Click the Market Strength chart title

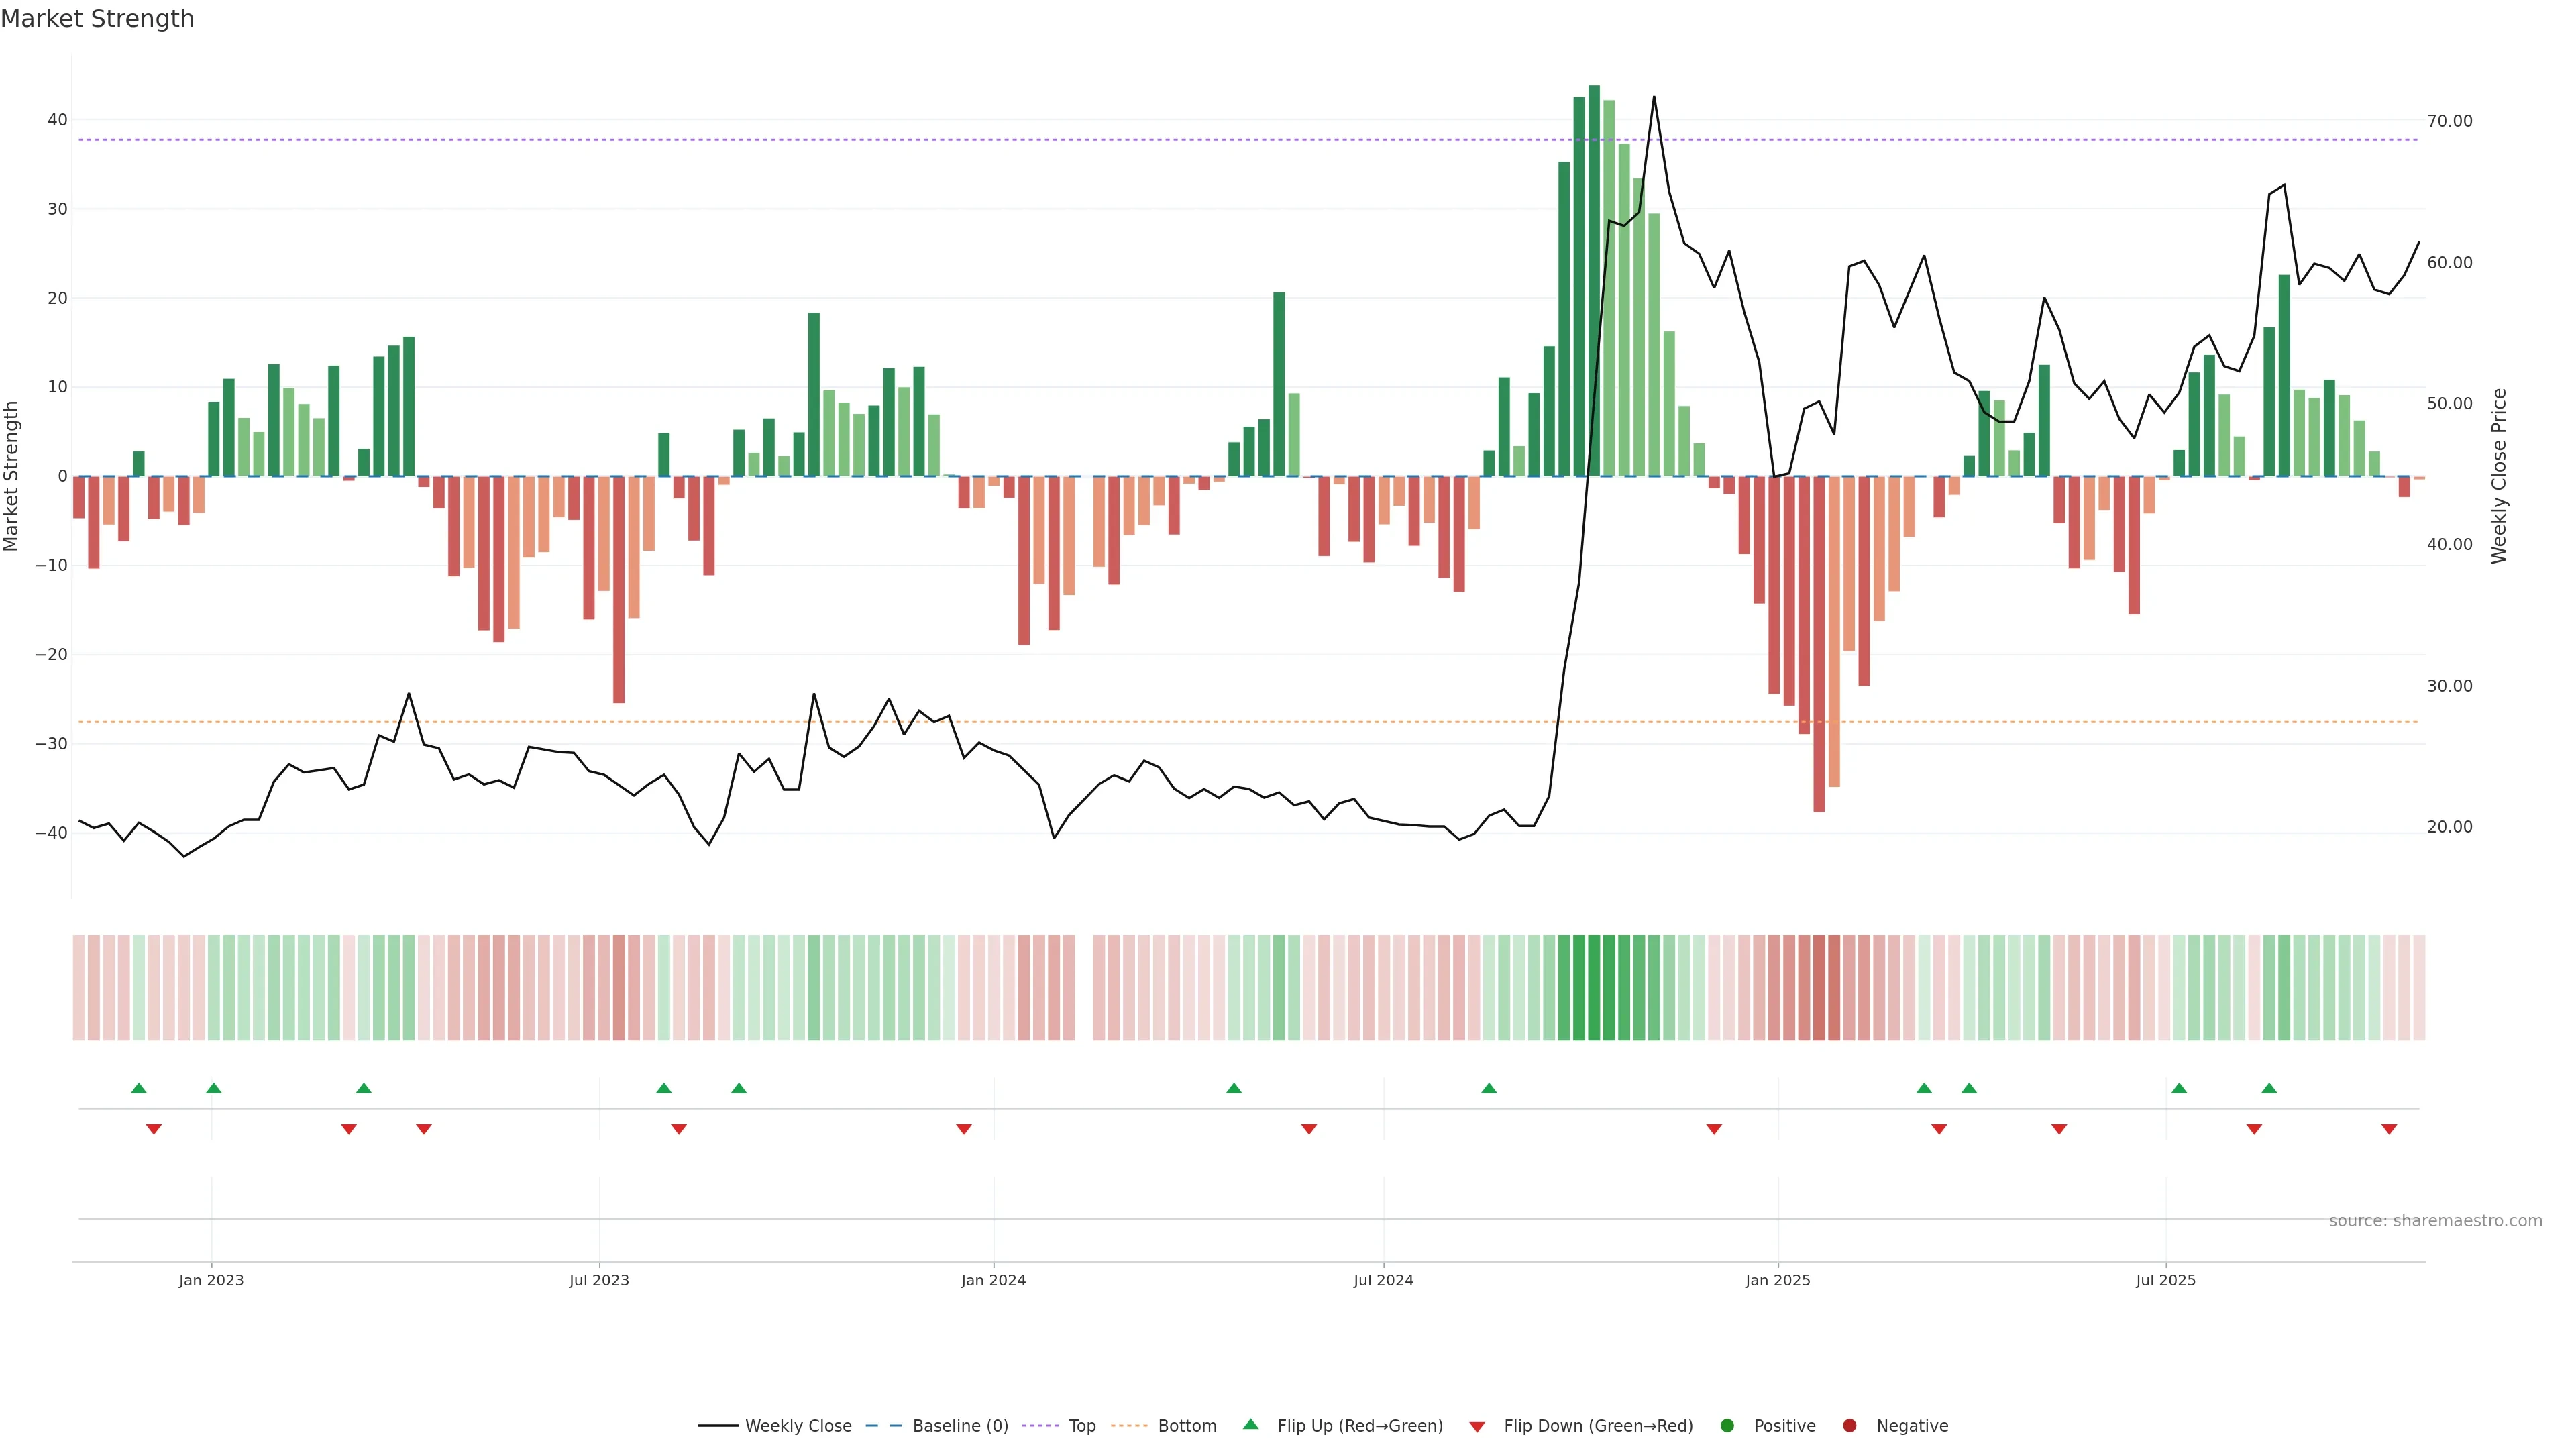tap(97, 19)
